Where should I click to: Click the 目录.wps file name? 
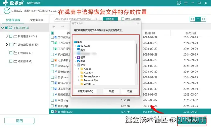pyautogui.click(x=63, y=78)
